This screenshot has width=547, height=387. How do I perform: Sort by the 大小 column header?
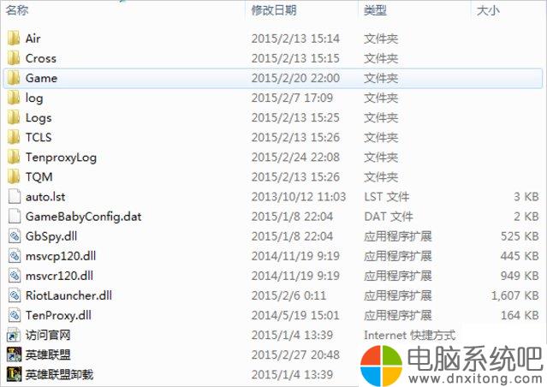pos(488,10)
